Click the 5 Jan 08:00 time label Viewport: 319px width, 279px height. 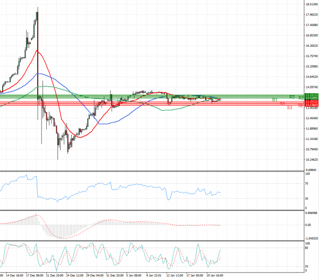134,275
